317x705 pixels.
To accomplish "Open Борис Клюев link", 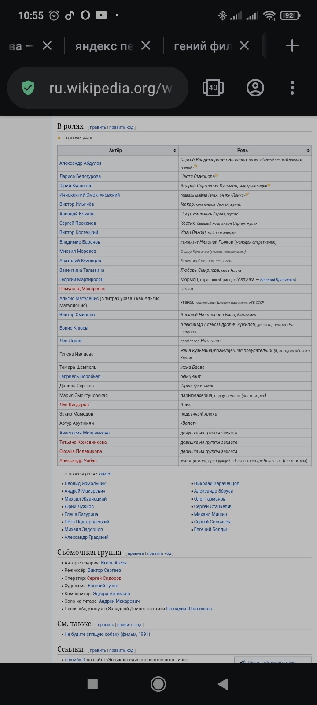I will 74,328.
